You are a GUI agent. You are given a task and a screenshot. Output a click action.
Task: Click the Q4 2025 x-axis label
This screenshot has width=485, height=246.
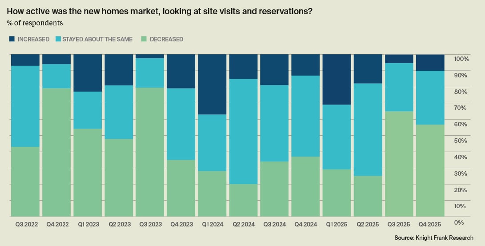(x=430, y=225)
